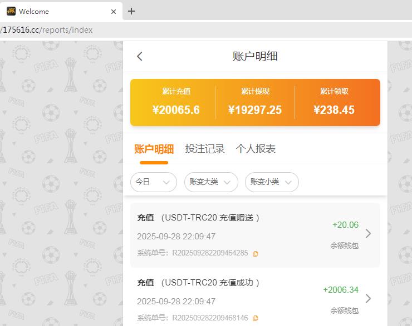
Task: Click the 账户明细 page header title
Action: click(x=255, y=56)
